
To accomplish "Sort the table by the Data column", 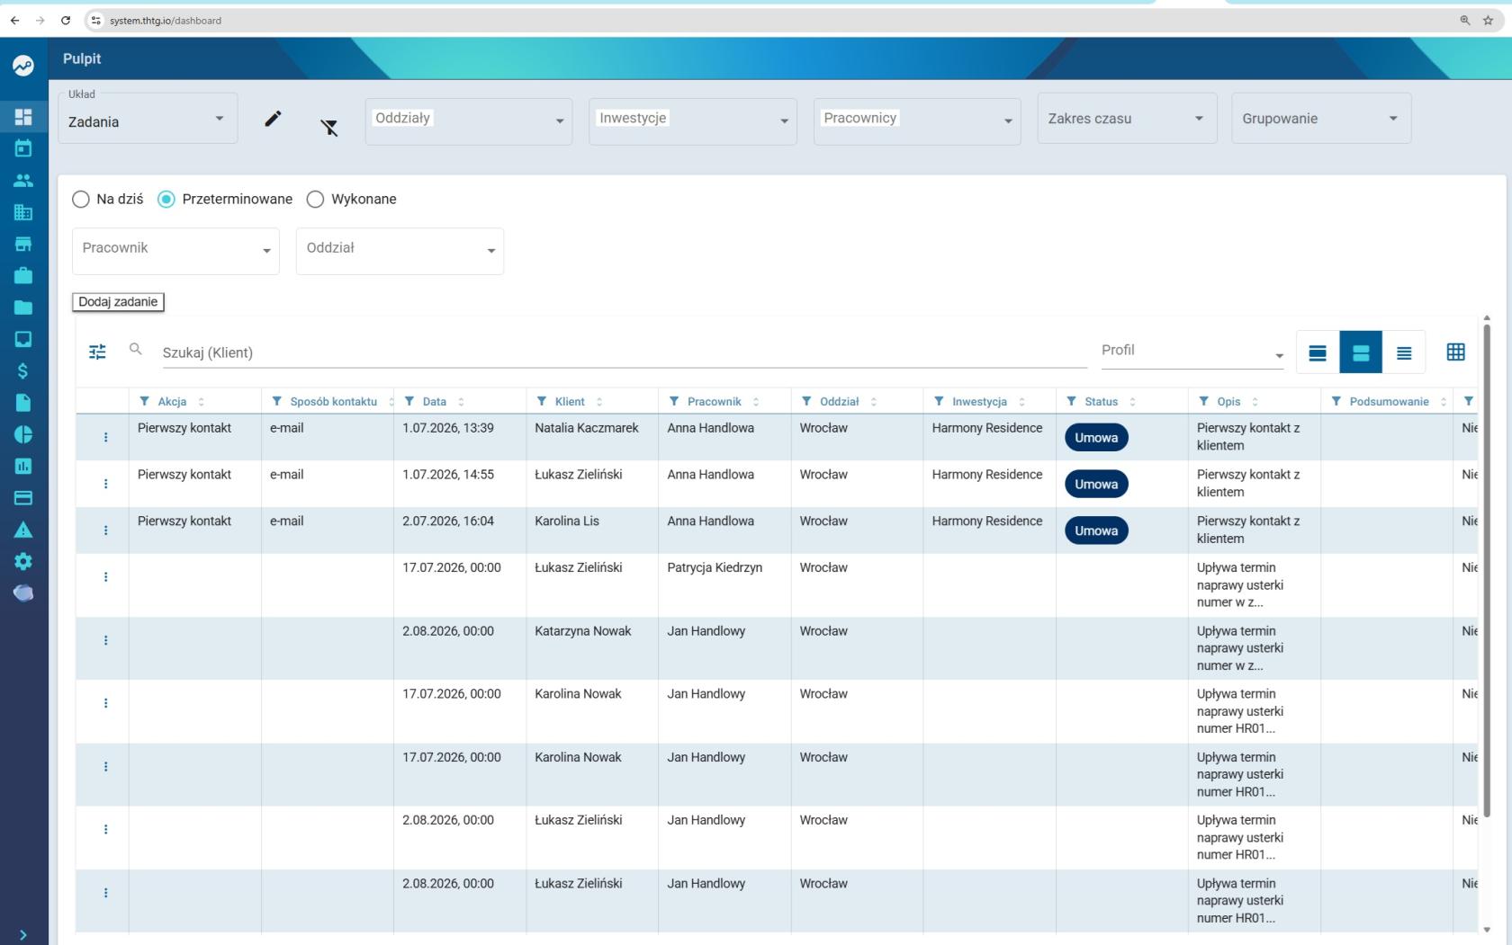I will [461, 402].
